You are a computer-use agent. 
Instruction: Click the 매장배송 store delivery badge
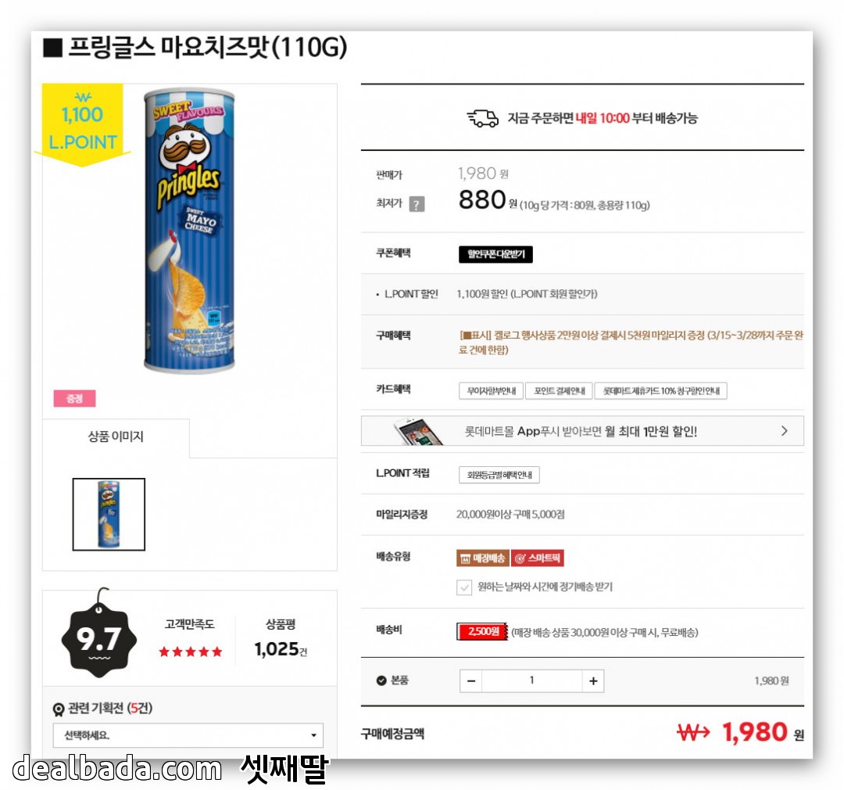click(x=483, y=558)
